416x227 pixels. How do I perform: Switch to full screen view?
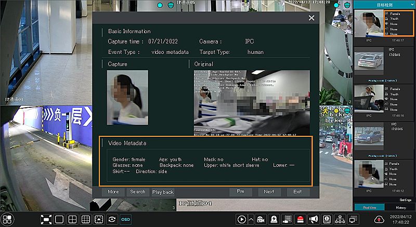[46, 219]
